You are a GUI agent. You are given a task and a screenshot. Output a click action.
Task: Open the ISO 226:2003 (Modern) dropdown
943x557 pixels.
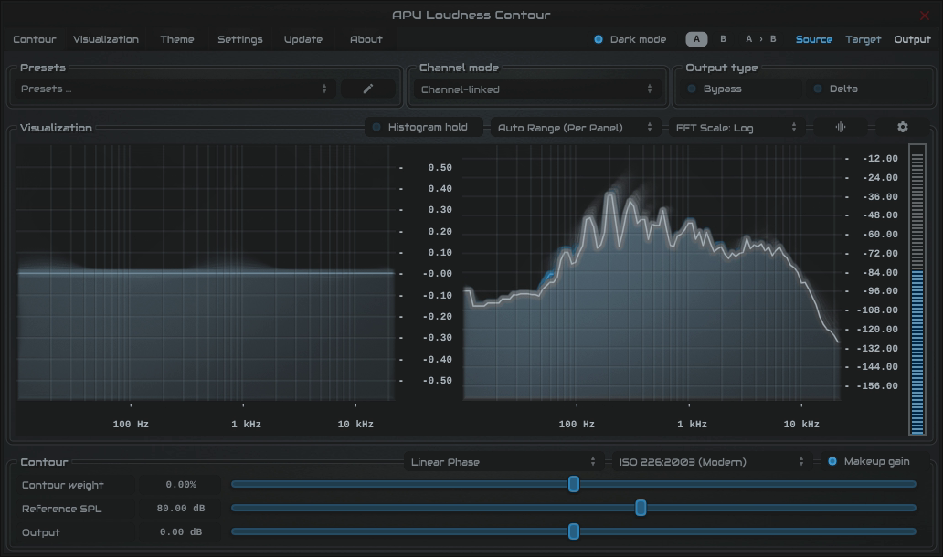tap(712, 461)
